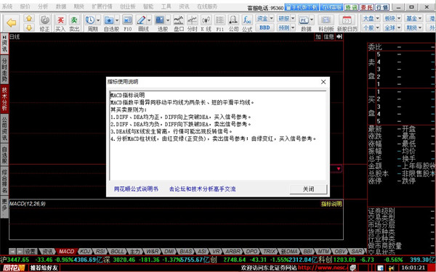Viewport: 436px width, 272px height.
Task: Switch to the BOLL indicator tab
Action: point(117,252)
